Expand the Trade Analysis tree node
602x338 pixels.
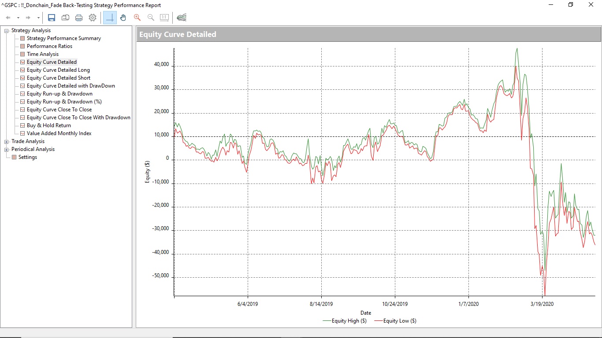(7, 142)
